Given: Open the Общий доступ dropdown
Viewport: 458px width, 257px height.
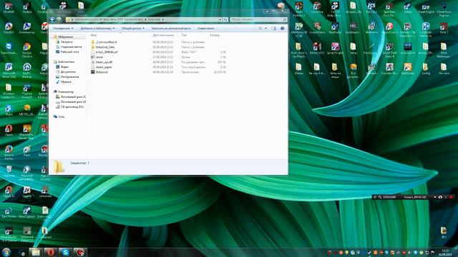Looking at the screenshot, I should pos(133,29).
